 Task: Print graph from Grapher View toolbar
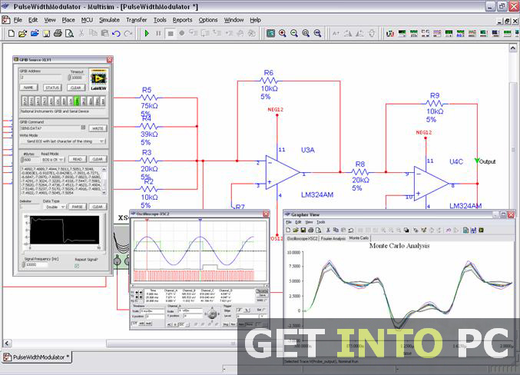tap(311, 230)
